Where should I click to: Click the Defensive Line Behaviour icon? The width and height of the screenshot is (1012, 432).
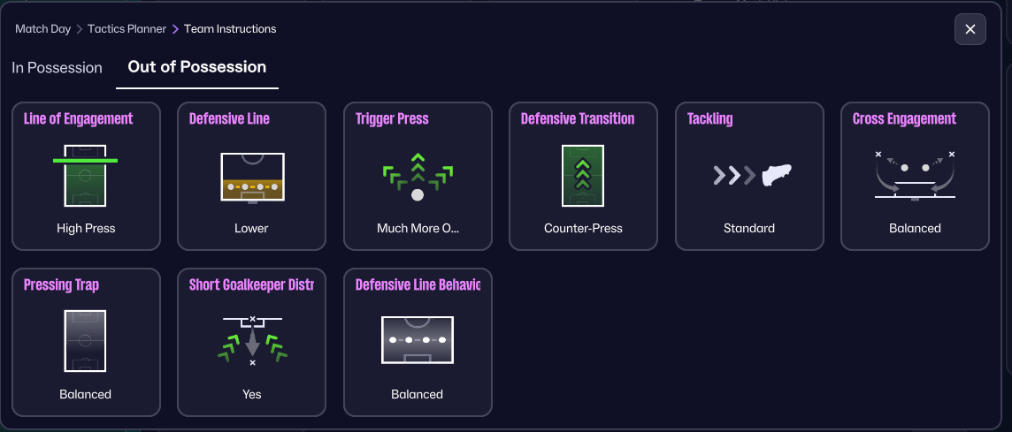click(x=418, y=340)
